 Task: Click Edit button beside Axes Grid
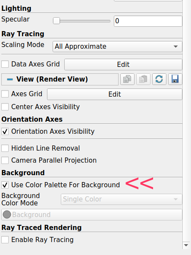point(115,94)
